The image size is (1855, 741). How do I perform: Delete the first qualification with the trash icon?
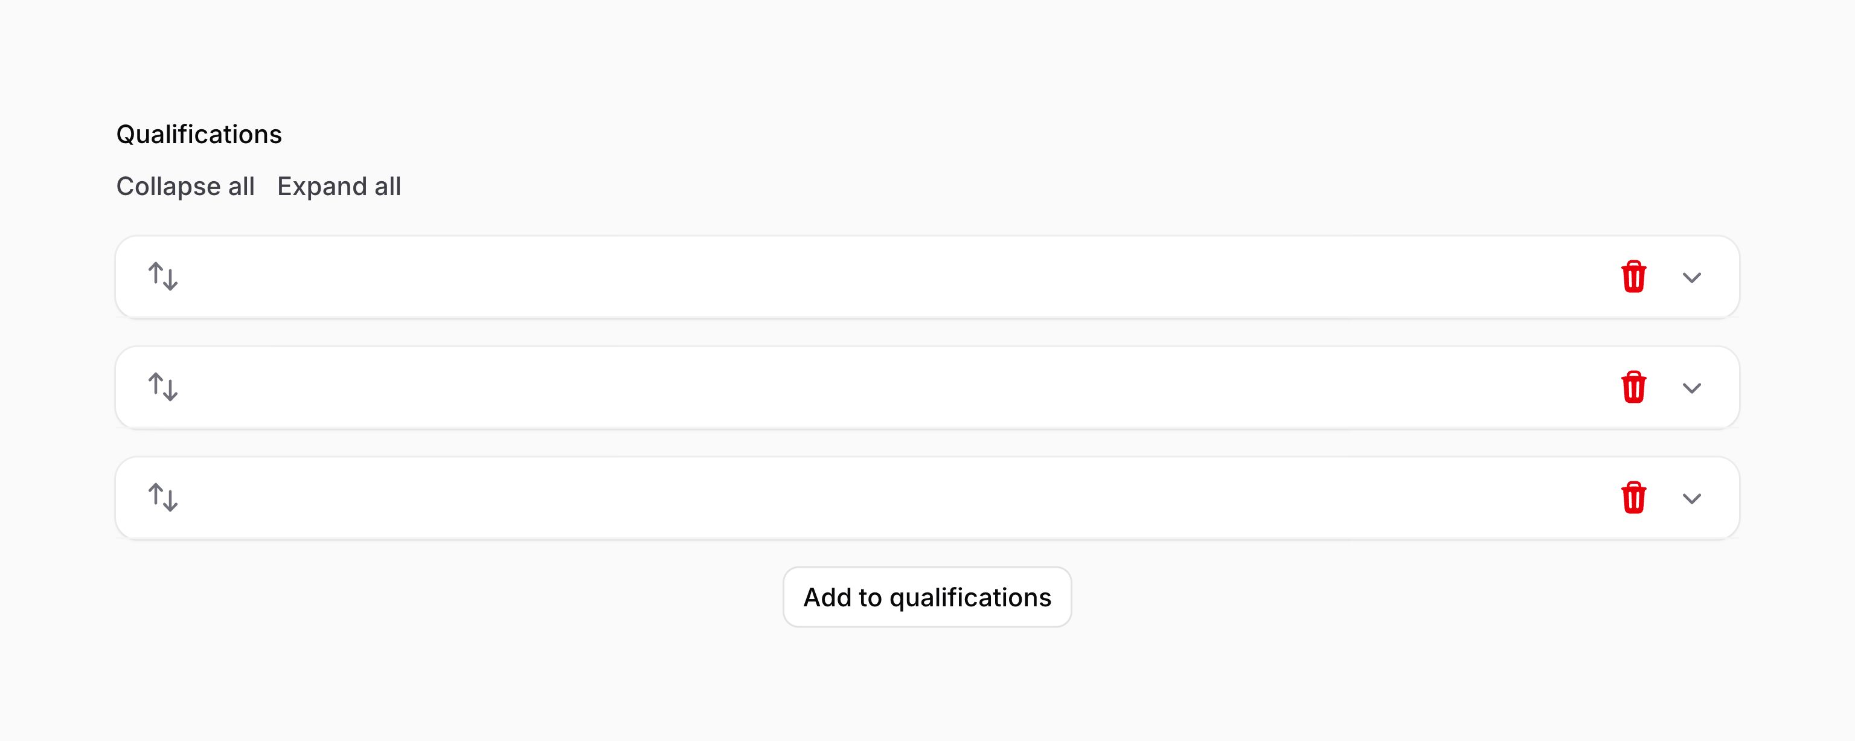1633,277
